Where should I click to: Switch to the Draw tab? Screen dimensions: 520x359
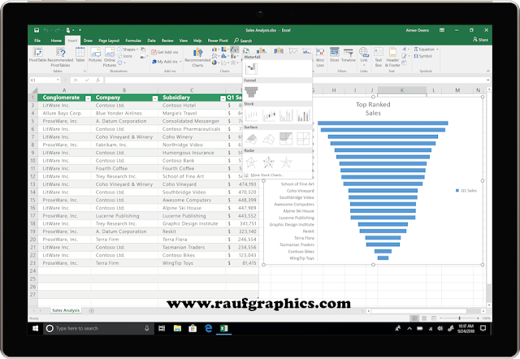pos(88,41)
